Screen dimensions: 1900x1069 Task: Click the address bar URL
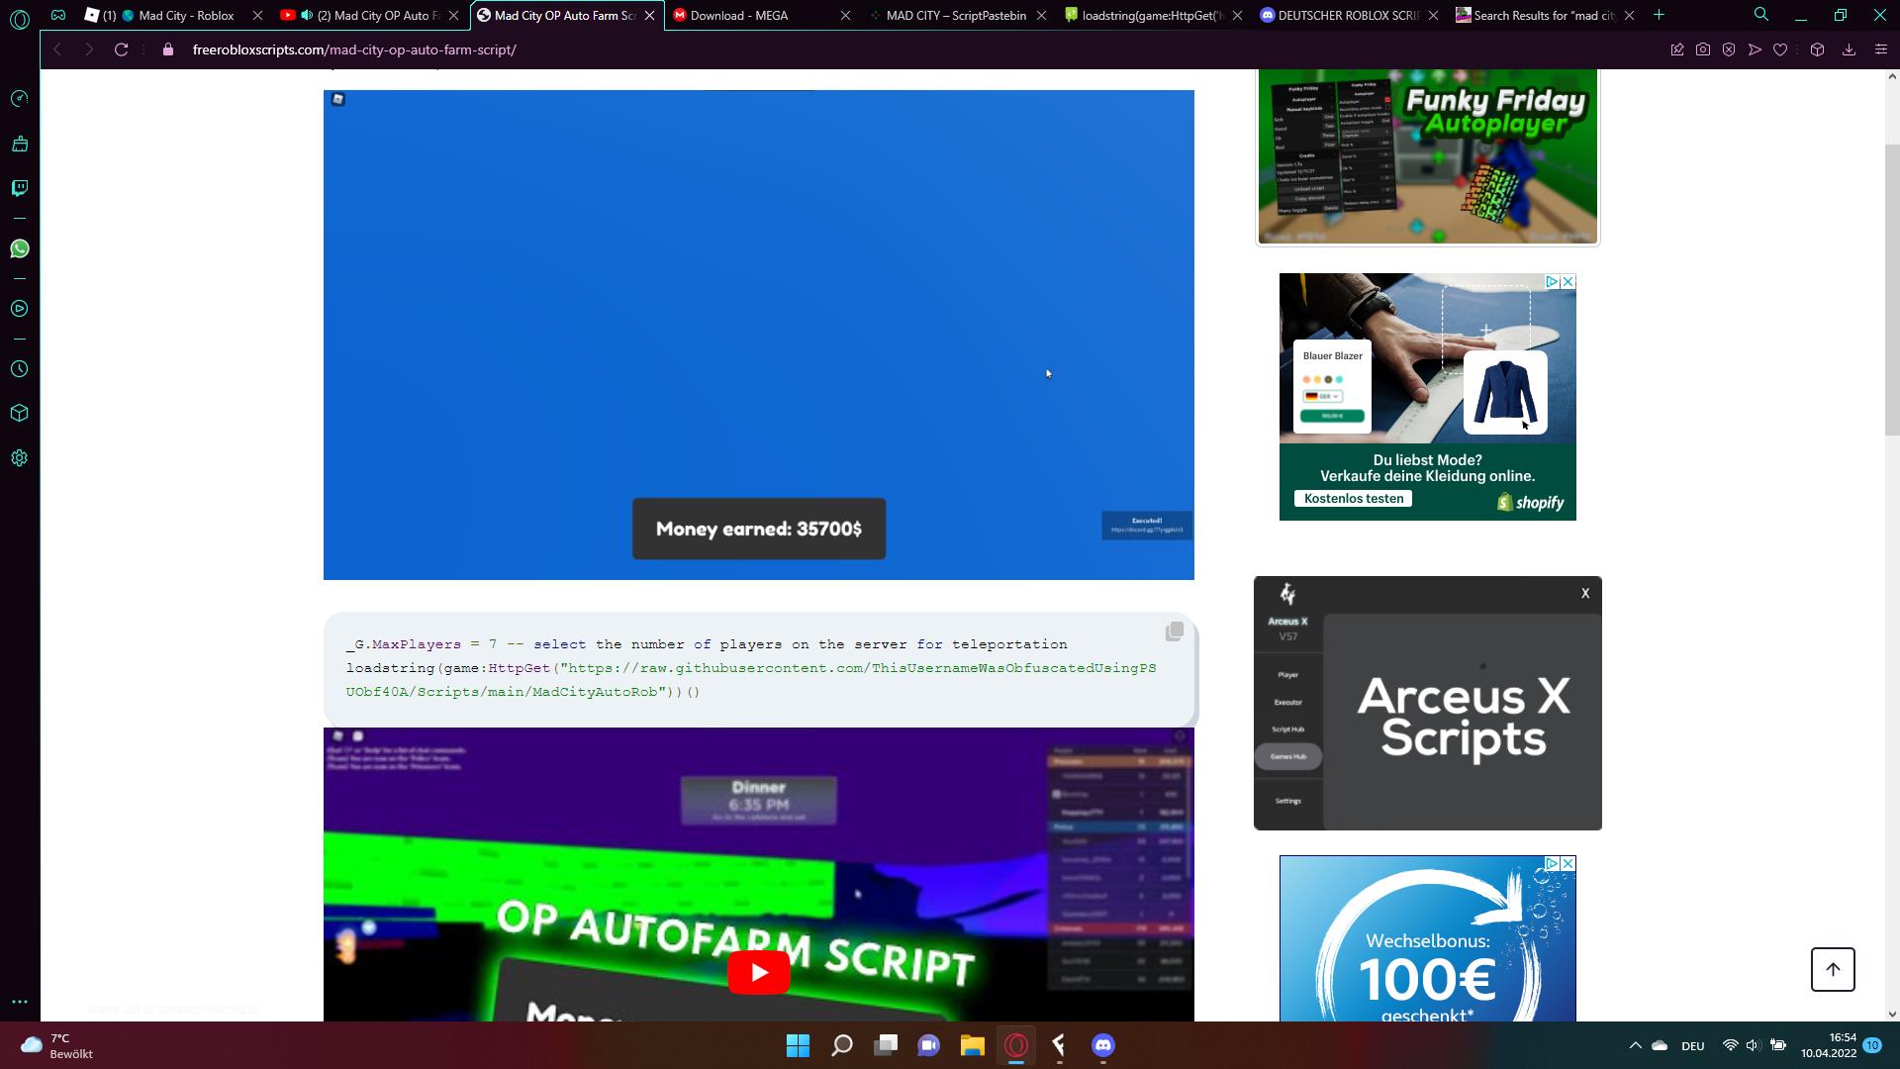pyautogui.click(x=354, y=49)
